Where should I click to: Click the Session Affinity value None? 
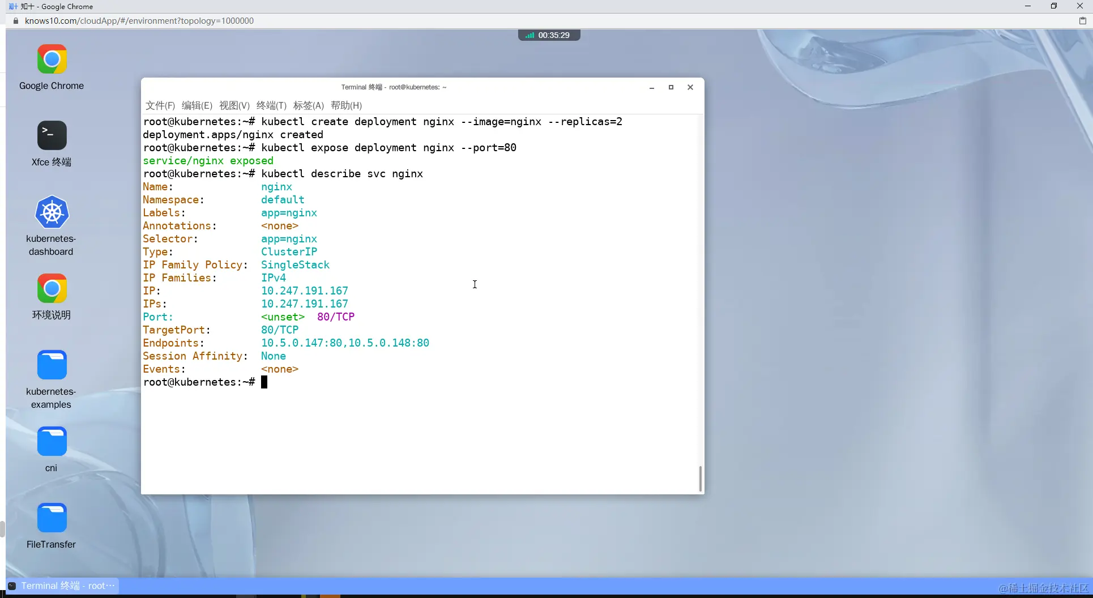274,356
